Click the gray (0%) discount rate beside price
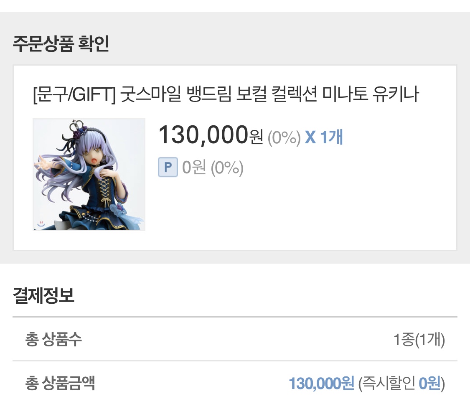 click(x=284, y=138)
